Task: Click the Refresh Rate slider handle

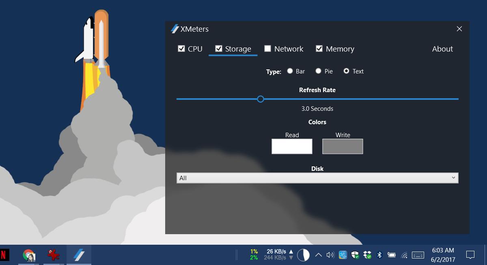Action: pyautogui.click(x=261, y=99)
